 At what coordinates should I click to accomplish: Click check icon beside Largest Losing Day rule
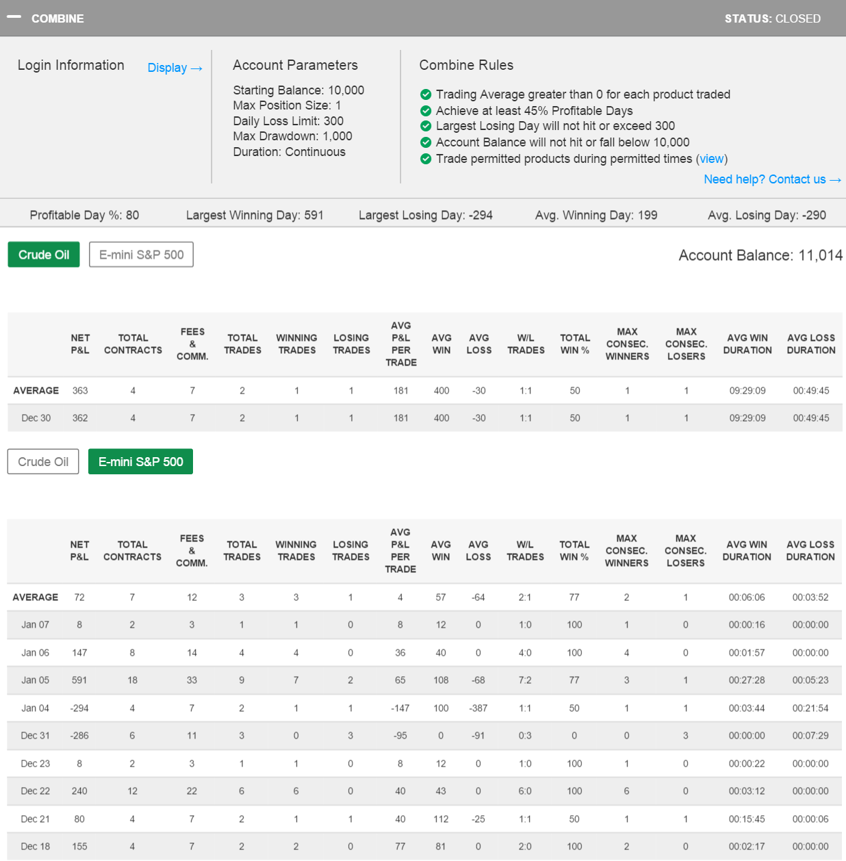(x=426, y=126)
